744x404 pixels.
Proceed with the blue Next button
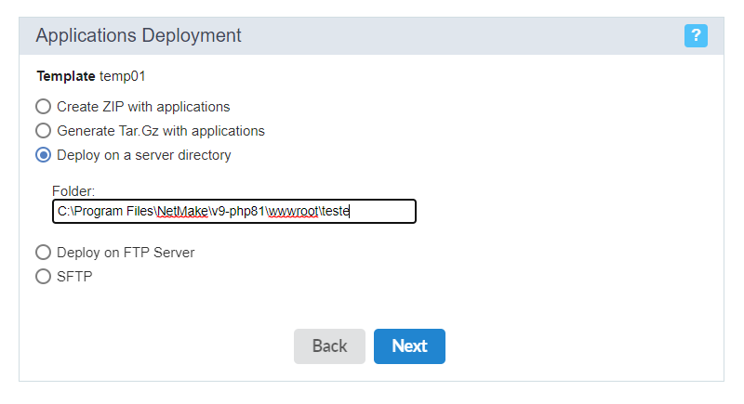[409, 346]
